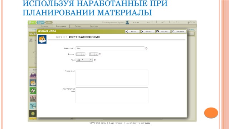The width and height of the screenshot is (229, 129).
Task: Select the soccer ball theme thumbnail
Action: pyautogui.click(x=33, y=91)
